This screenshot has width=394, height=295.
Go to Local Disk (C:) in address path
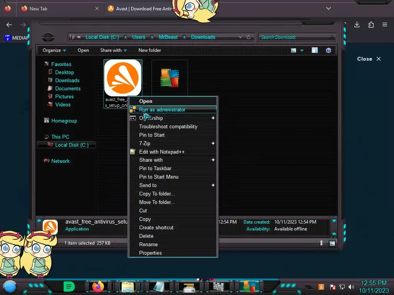102,37
